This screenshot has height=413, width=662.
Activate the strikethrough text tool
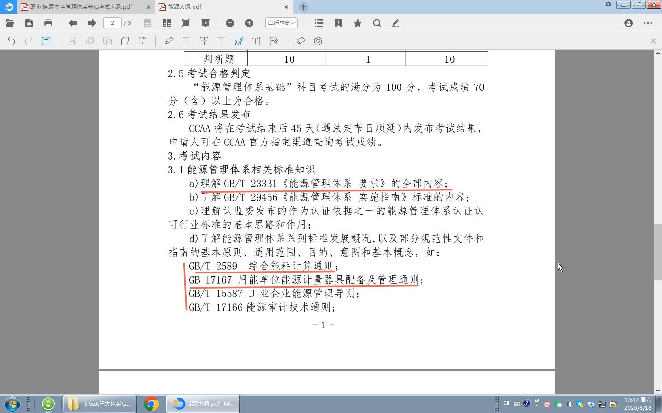(204, 41)
